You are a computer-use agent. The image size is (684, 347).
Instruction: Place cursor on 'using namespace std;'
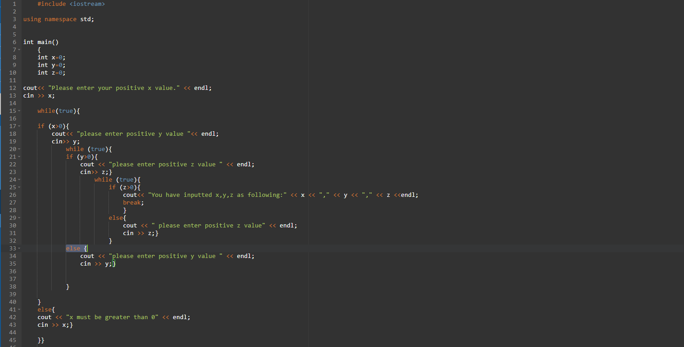coord(59,19)
